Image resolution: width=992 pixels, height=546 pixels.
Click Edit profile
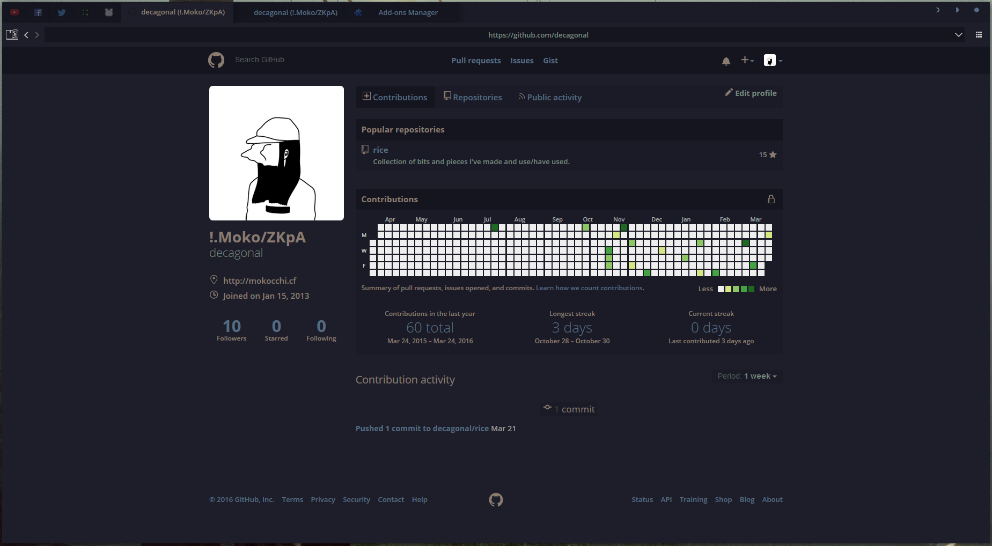[x=751, y=93]
